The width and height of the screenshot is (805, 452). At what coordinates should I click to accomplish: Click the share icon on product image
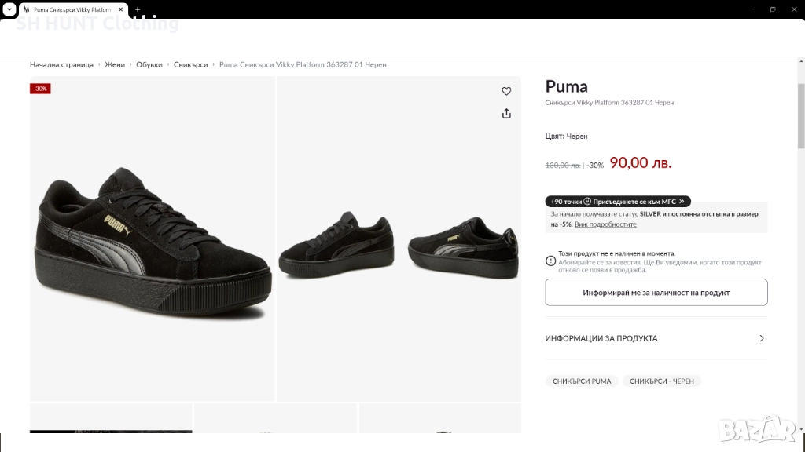[506, 114]
